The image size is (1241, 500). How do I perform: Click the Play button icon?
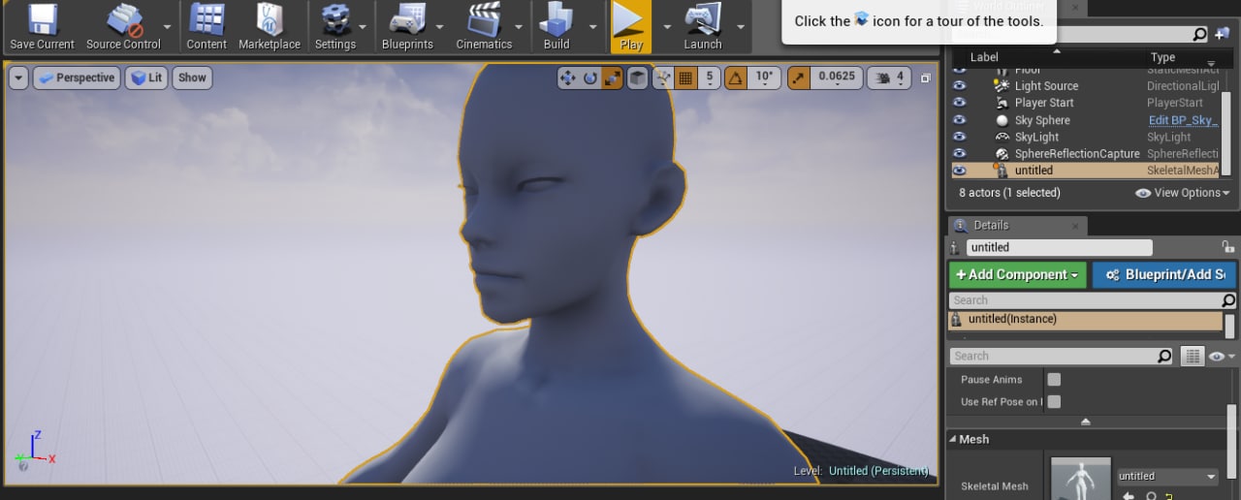(631, 26)
